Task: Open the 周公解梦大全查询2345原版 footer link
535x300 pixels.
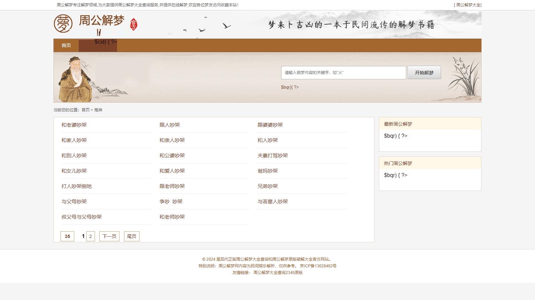Action: click(x=278, y=272)
